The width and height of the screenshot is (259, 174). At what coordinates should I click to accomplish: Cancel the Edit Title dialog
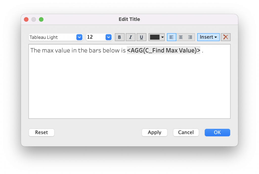coord(186,132)
